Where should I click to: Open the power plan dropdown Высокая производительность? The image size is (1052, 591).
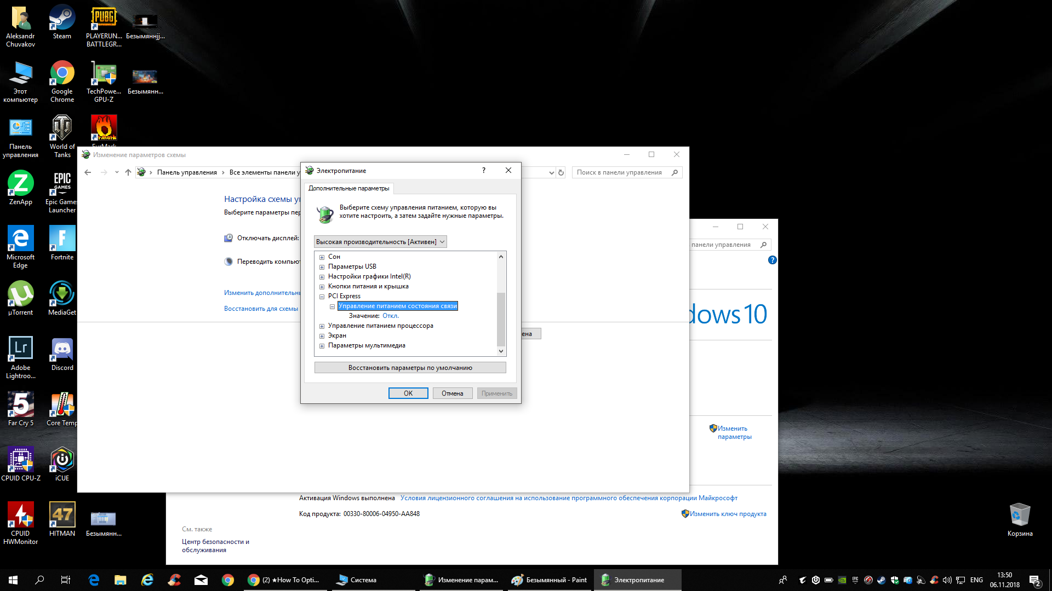(380, 242)
